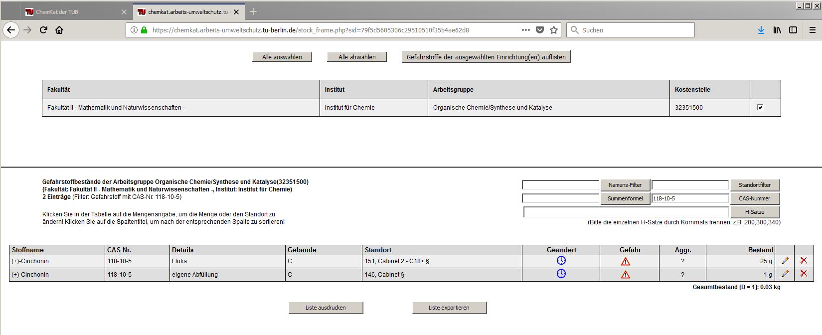Viewport: 822px width, 335px height.
Task: Delete the eigene Abfüllung entry with red X
Action: click(804, 274)
